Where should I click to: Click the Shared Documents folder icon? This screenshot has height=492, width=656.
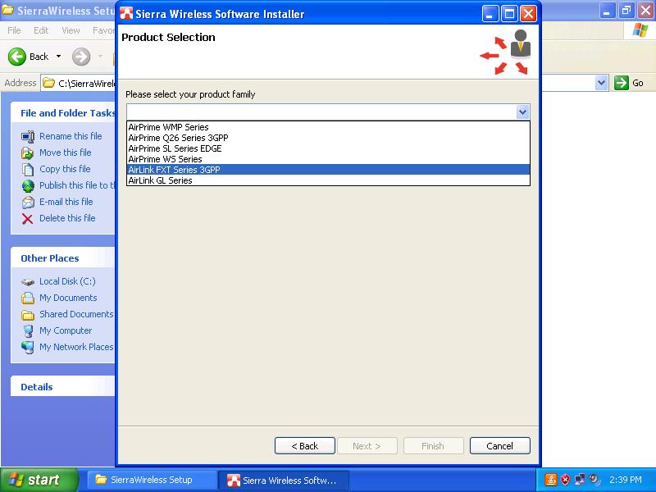click(x=28, y=315)
